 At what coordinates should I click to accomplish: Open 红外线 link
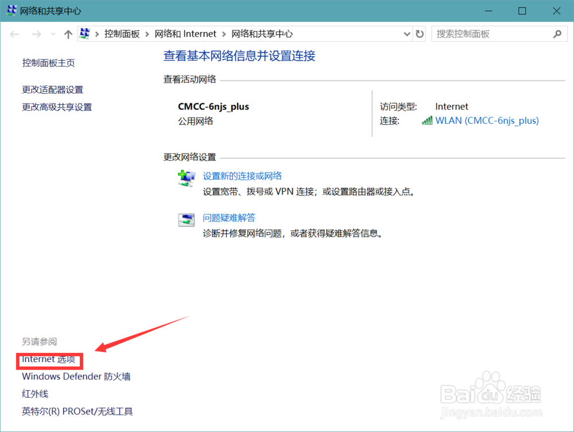pos(35,394)
